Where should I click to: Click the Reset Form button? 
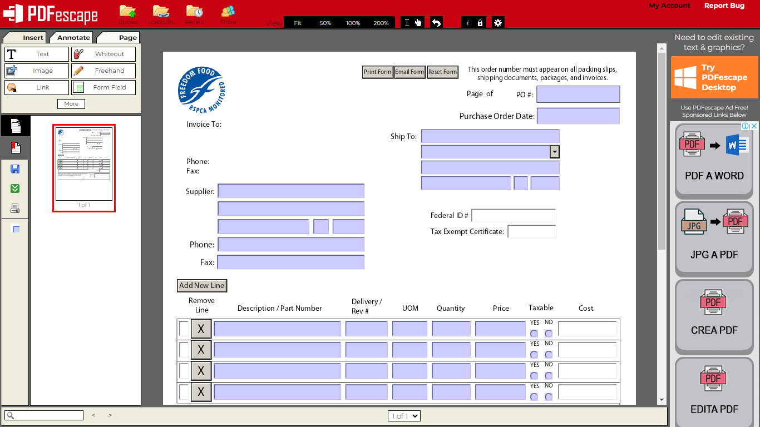pyautogui.click(x=442, y=72)
